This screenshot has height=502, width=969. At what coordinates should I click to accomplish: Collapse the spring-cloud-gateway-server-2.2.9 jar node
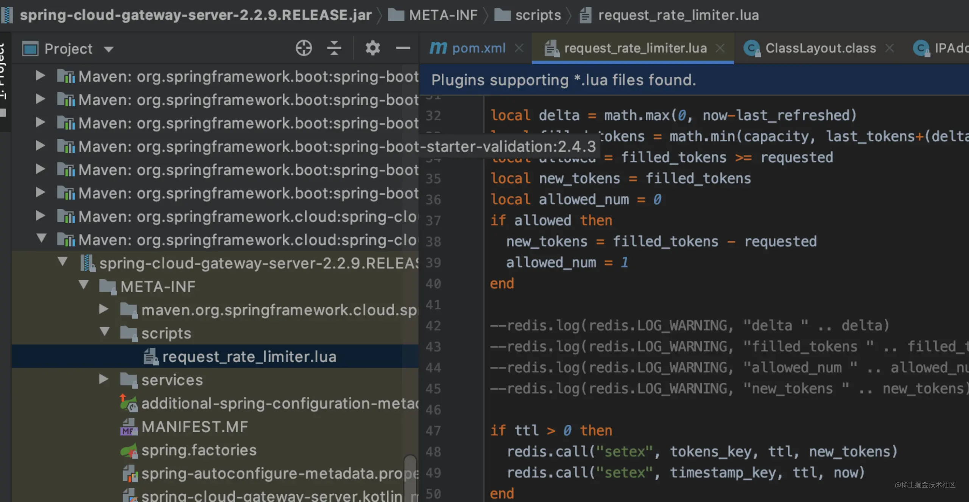62,261
